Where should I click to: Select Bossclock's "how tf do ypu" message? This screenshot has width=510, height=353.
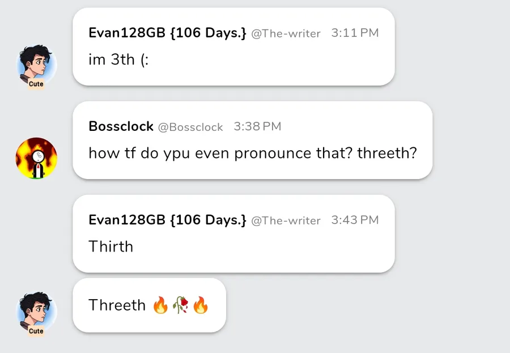click(252, 153)
